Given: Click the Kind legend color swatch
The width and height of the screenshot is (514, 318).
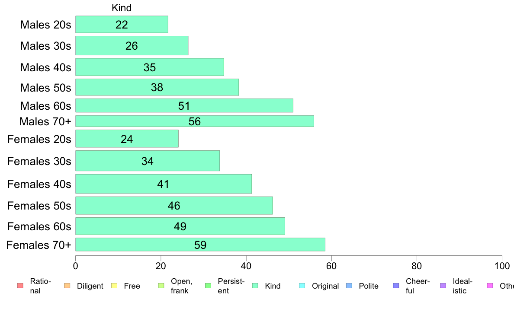Looking at the screenshot, I should pos(255,286).
